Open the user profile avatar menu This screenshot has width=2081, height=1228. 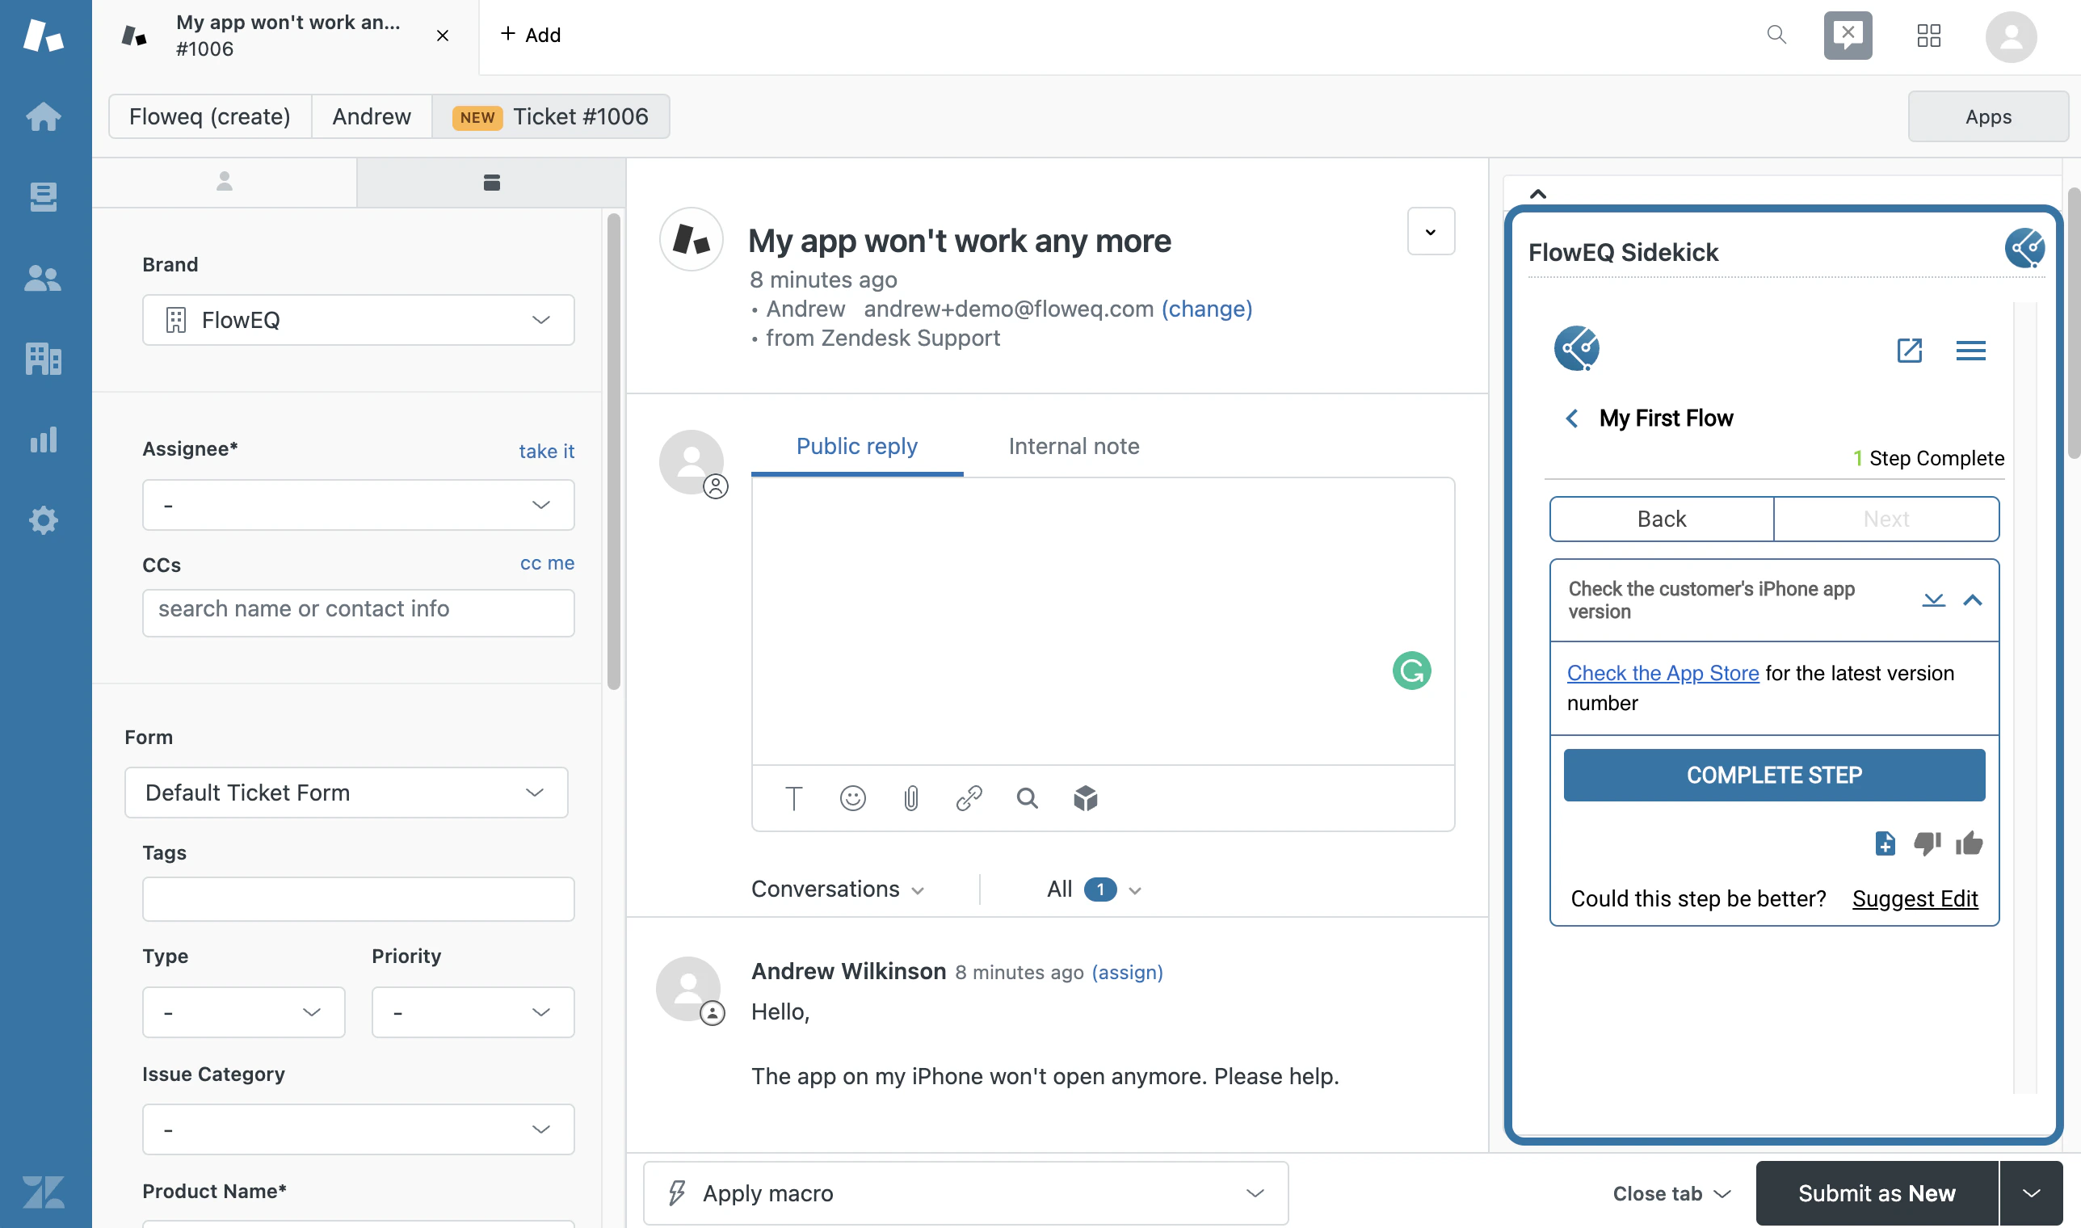[x=2011, y=36]
